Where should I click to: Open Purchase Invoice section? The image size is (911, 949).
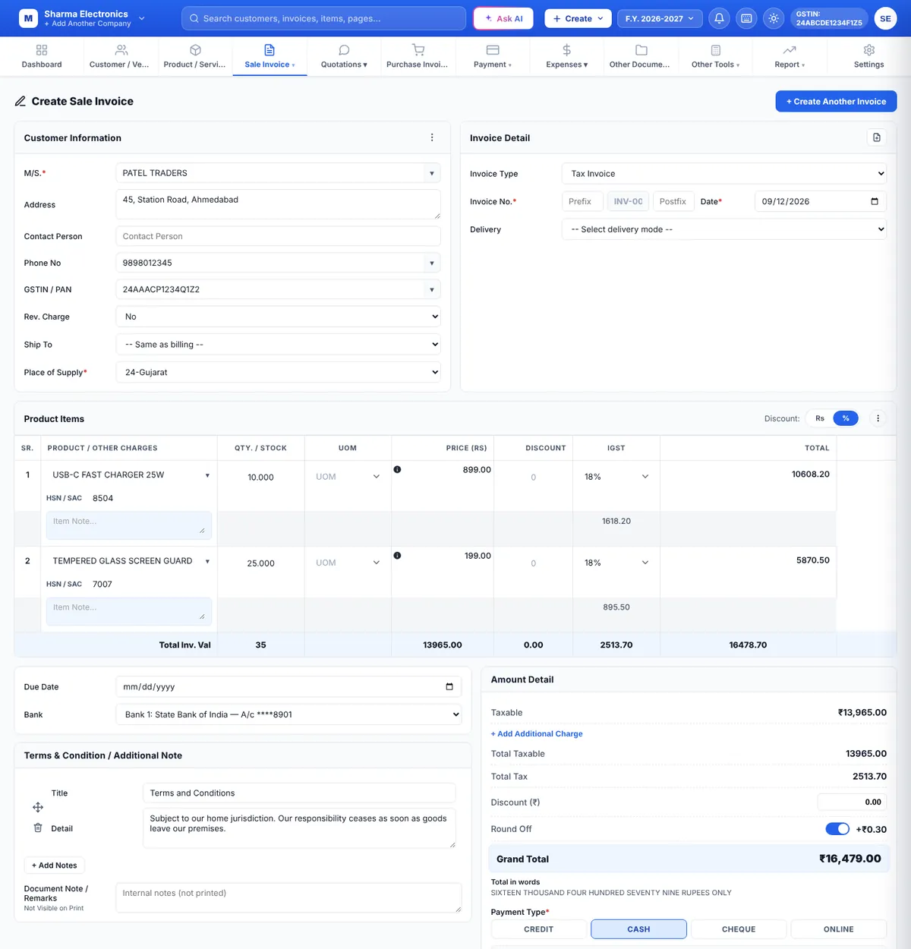417,56
